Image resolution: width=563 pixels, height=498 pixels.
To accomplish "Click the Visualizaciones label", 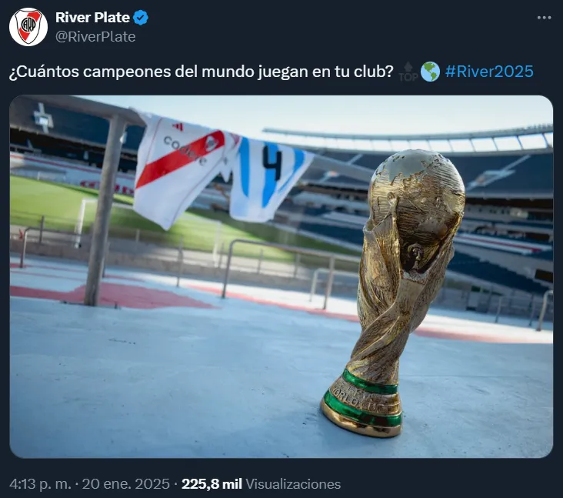I will coord(293,484).
